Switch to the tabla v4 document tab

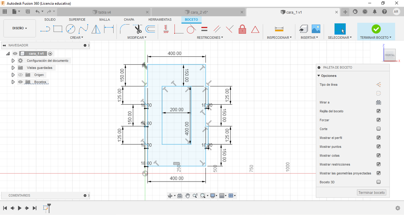click(x=104, y=12)
